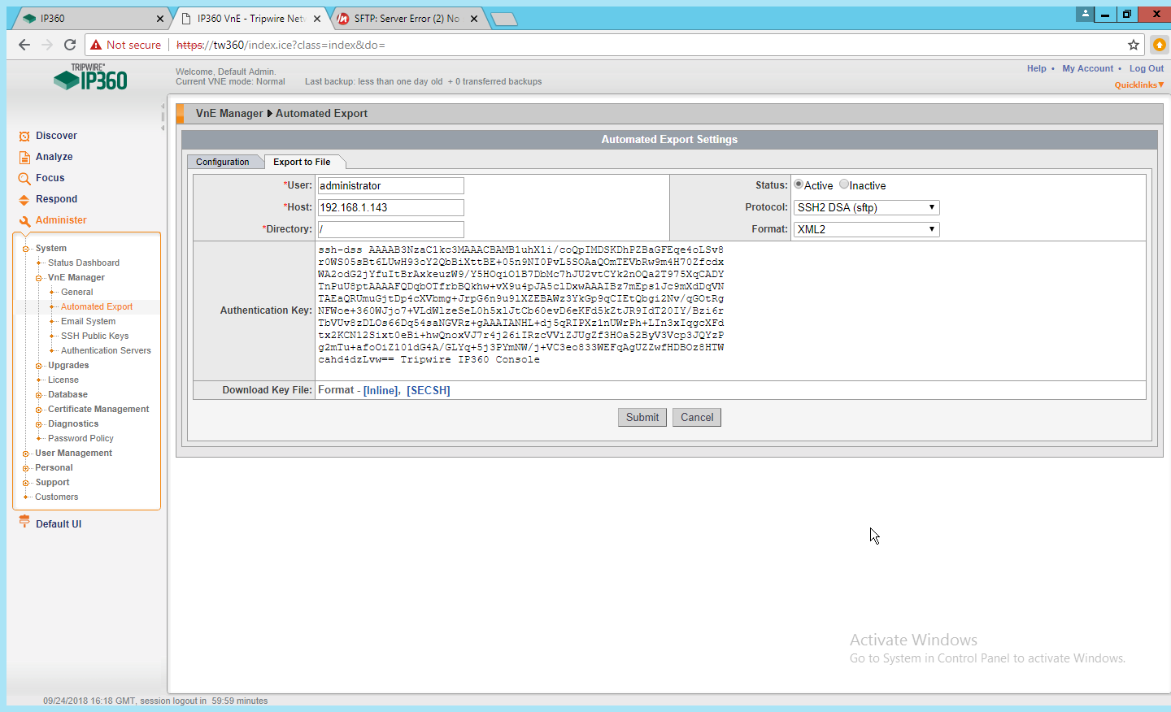Open the Quicklinks dropdown
The height and width of the screenshot is (712, 1171).
[1138, 85]
